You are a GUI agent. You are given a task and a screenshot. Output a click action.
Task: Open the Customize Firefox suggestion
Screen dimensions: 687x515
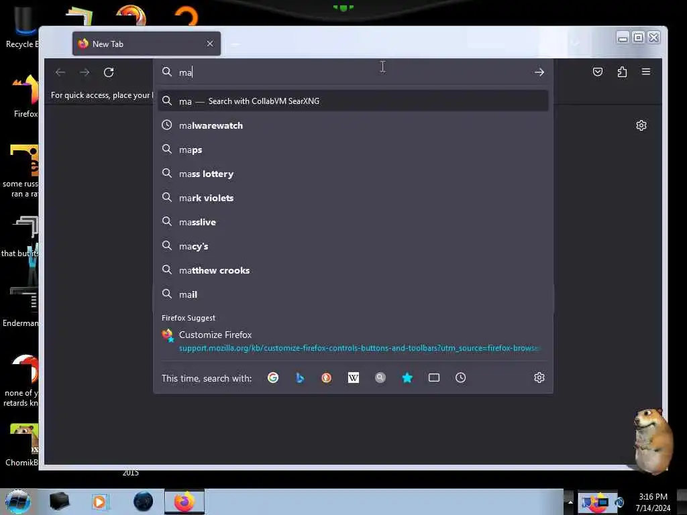[x=353, y=341]
